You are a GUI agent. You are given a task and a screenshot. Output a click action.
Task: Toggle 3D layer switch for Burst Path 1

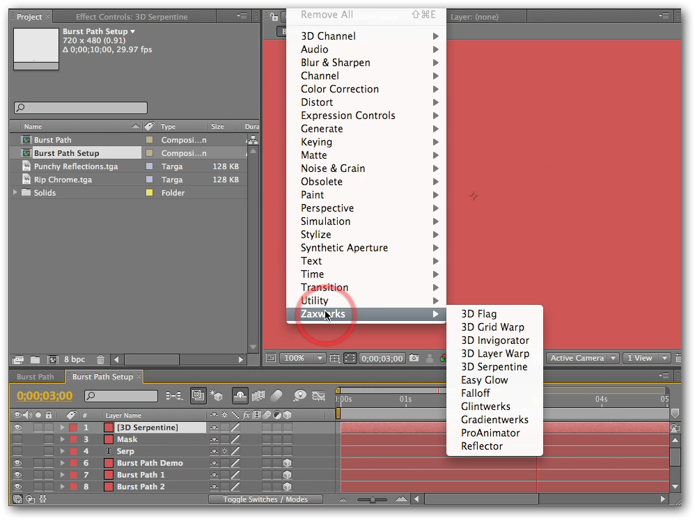[288, 475]
